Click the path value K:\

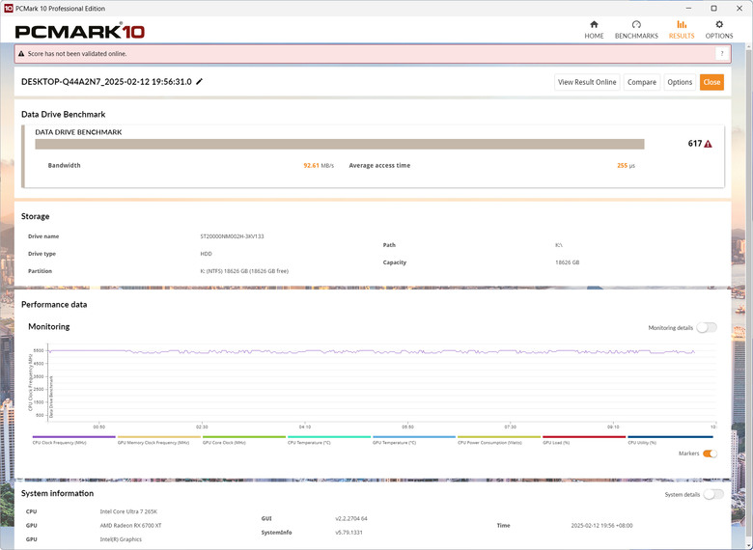pyautogui.click(x=559, y=245)
